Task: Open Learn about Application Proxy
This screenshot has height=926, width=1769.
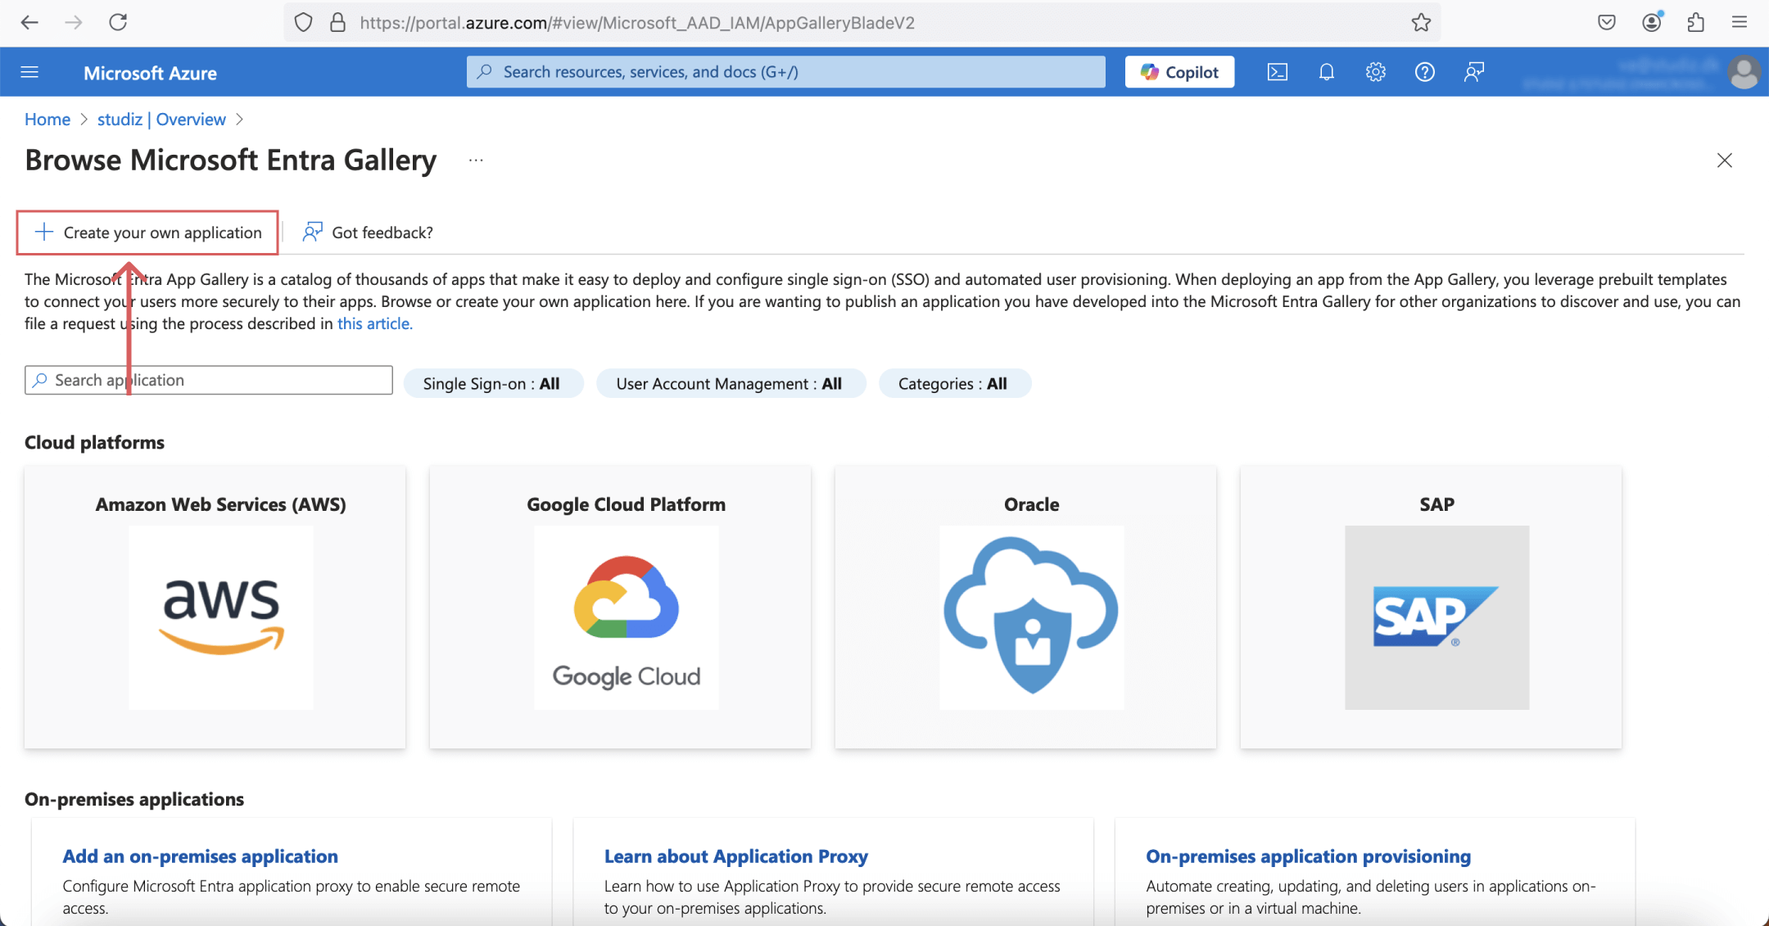Action: point(736,856)
